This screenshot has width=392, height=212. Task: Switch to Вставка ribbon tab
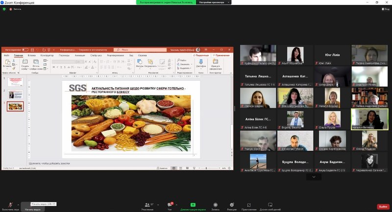tap(31, 55)
